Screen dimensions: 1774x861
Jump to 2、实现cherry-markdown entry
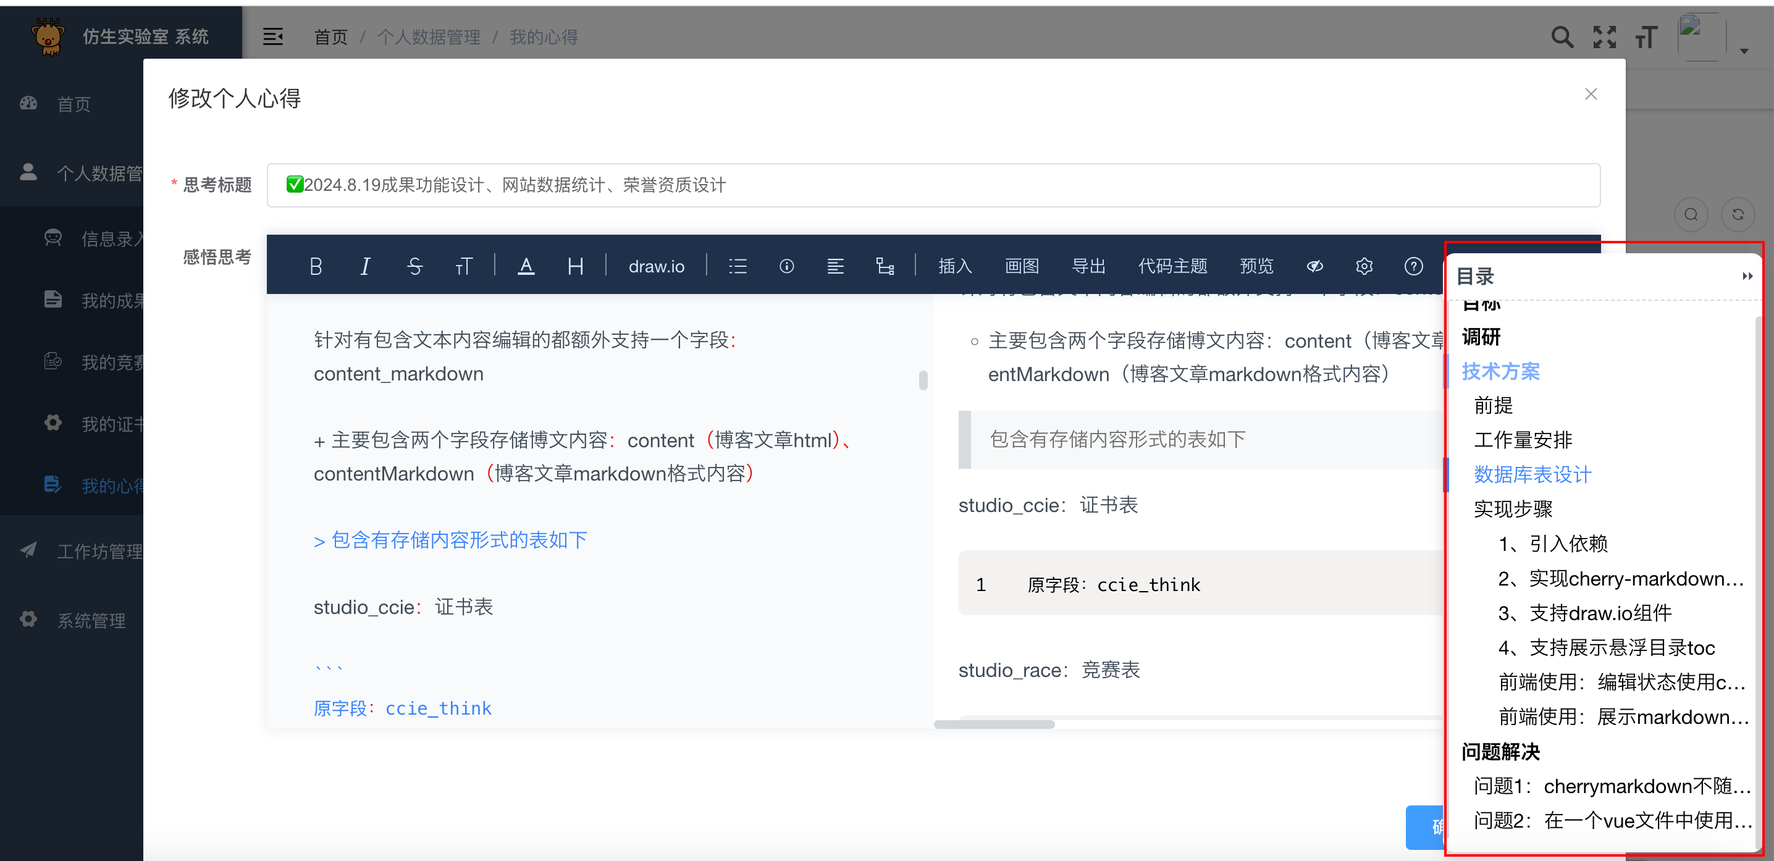point(1621,579)
